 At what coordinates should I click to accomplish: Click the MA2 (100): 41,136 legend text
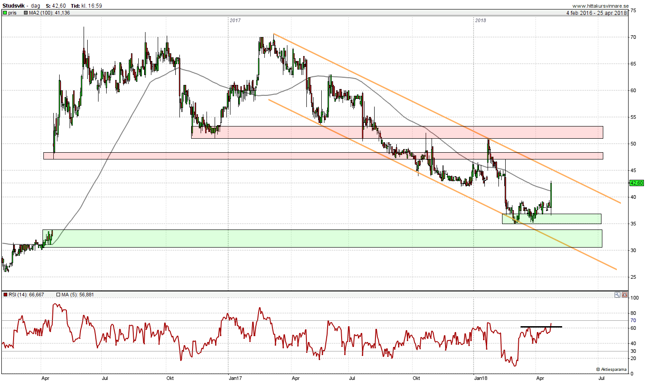click(49, 13)
